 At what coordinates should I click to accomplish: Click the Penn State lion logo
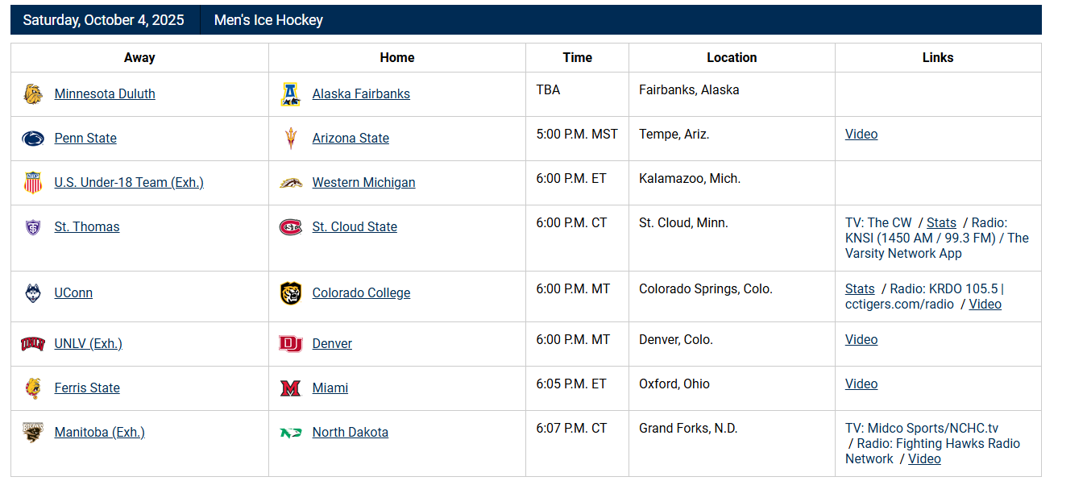click(33, 139)
